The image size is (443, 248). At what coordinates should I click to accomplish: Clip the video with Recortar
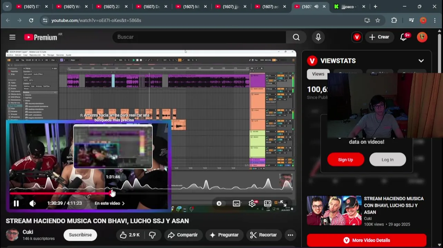(263, 235)
